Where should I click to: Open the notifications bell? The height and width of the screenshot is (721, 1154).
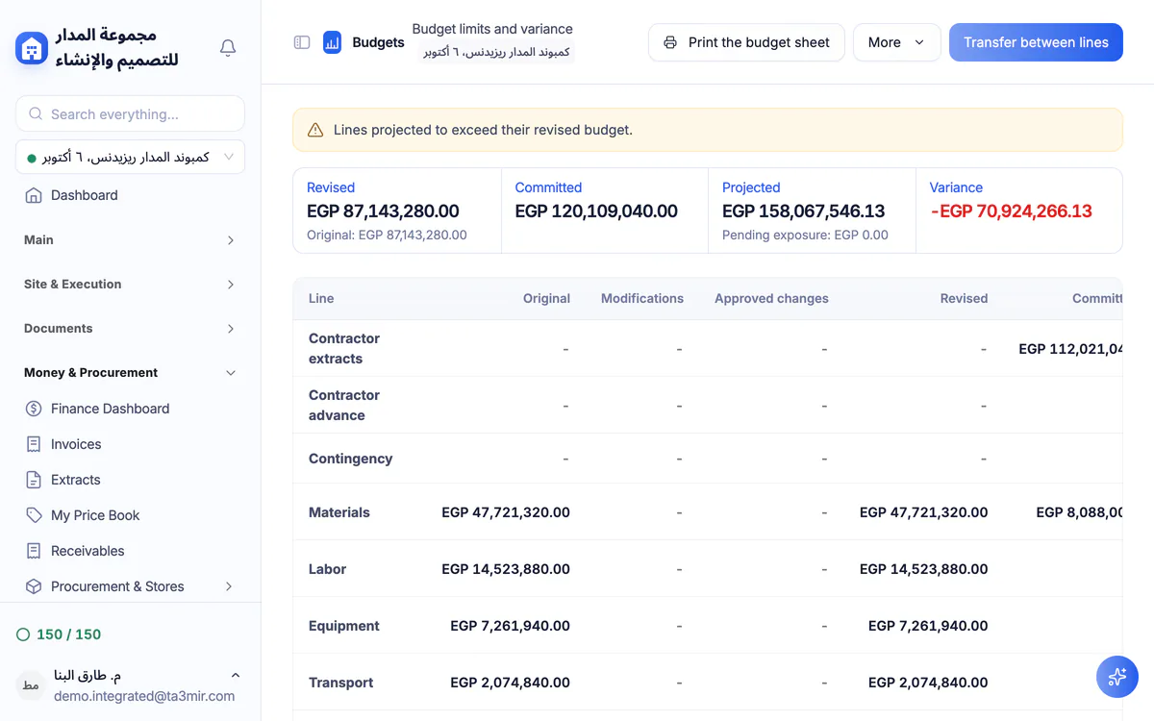click(228, 48)
